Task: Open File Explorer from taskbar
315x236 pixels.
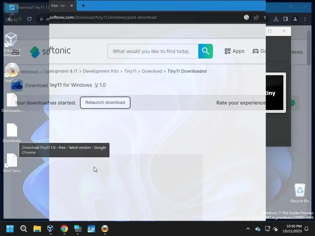Action: 37,229
